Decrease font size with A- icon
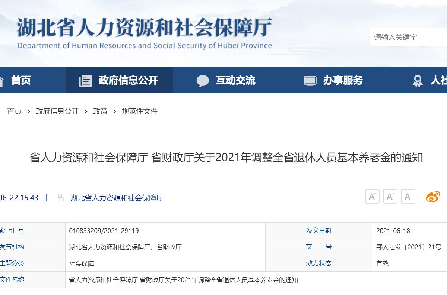The width and height of the screenshot is (447, 295). pyautogui.click(x=390, y=197)
